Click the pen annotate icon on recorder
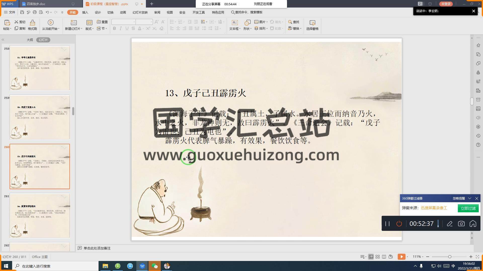 point(450,224)
